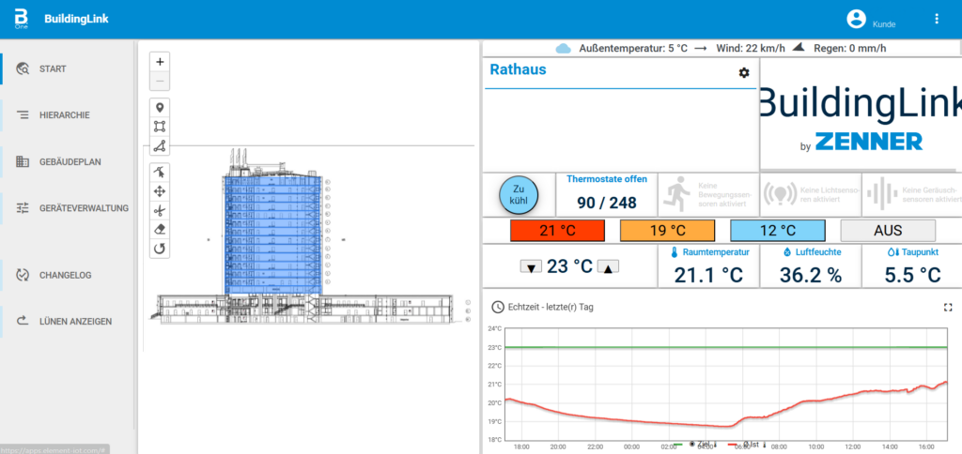Click the 21.1 °C room temperature value
The width and height of the screenshot is (962, 454).
coord(708,275)
